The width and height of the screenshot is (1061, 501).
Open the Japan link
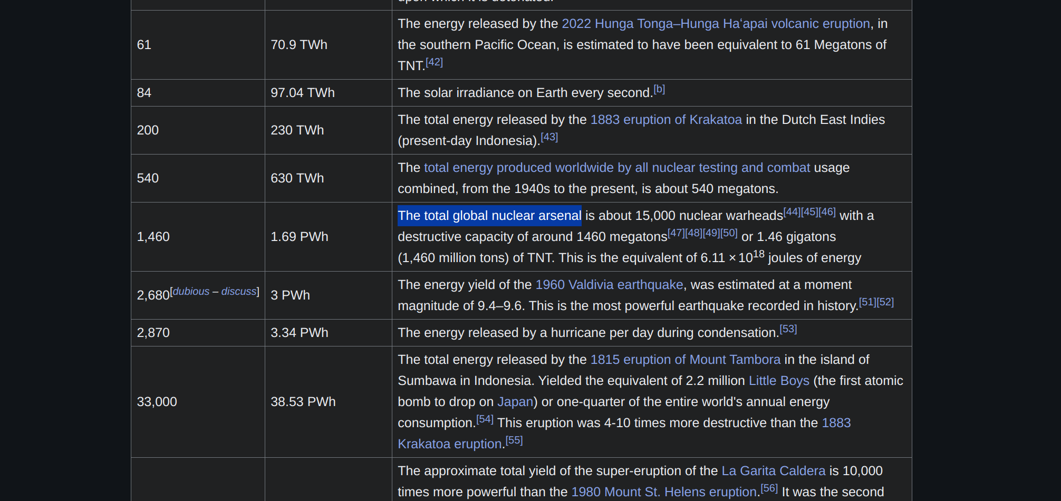coord(515,402)
